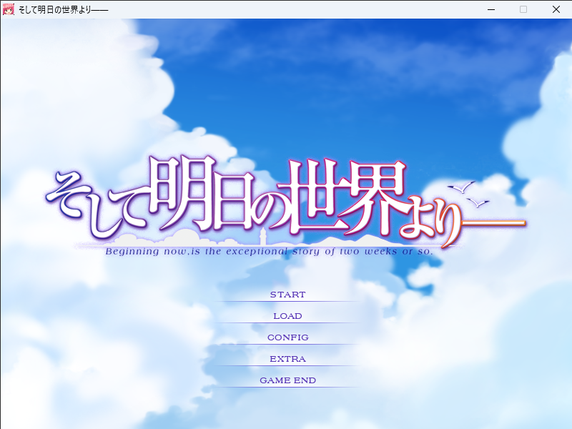
Task: Open the CONFIG settings
Action: 288,337
